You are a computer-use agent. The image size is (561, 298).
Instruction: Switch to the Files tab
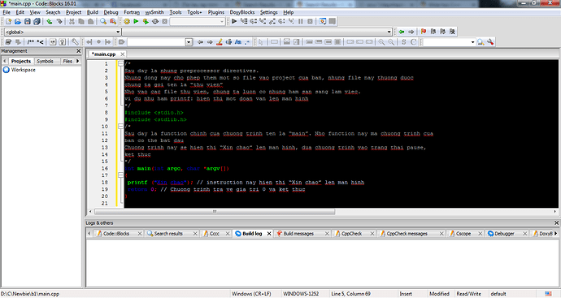(67, 61)
